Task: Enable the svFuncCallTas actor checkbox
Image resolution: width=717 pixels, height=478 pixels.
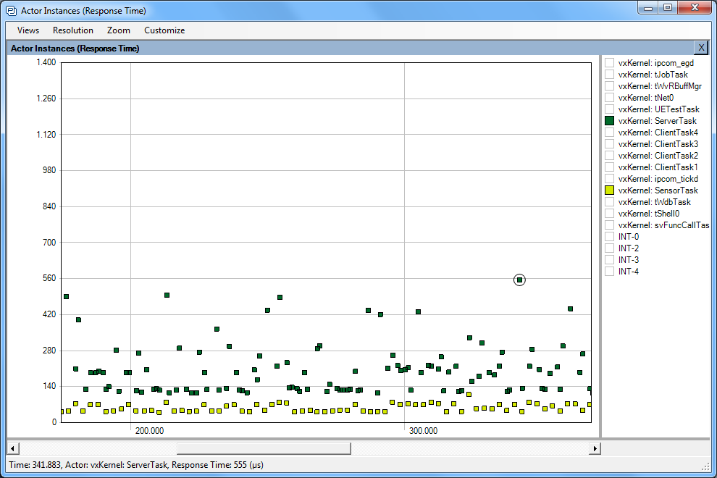Action: pos(609,225)
